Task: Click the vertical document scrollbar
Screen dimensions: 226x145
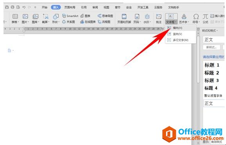Action: (198, 59)
